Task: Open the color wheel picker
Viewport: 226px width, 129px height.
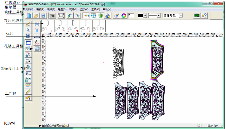Action: coord(124,16)
